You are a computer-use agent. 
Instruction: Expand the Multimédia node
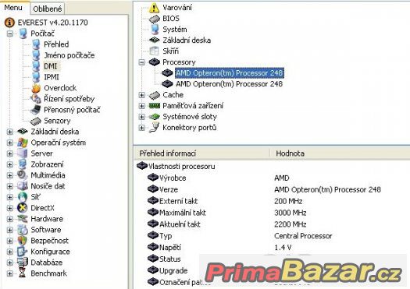[10, 175]
